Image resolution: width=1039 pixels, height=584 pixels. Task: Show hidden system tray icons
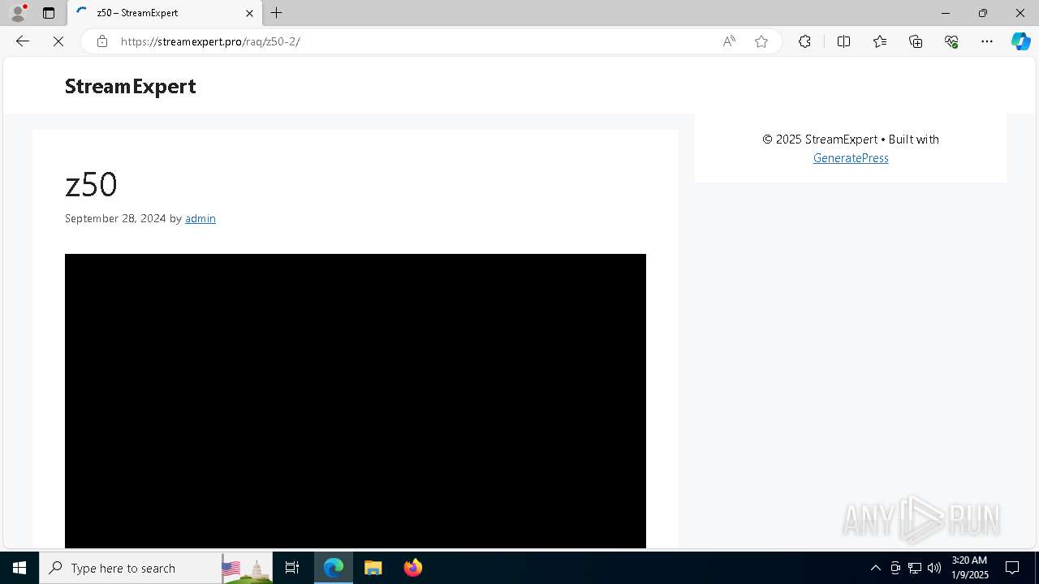click(x=875, y=568)
